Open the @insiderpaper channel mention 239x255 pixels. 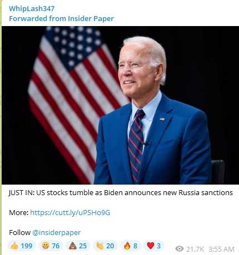click(x=56, y=232)
